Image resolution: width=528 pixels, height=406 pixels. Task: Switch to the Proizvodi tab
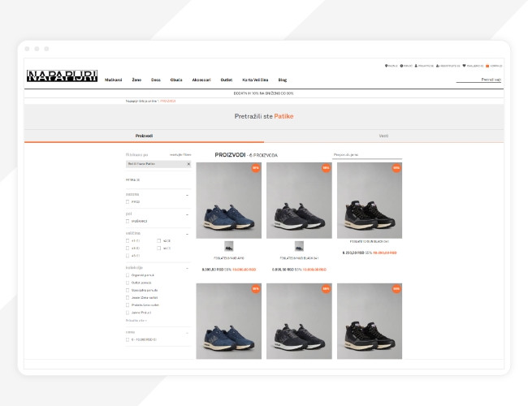coord(144,136)
